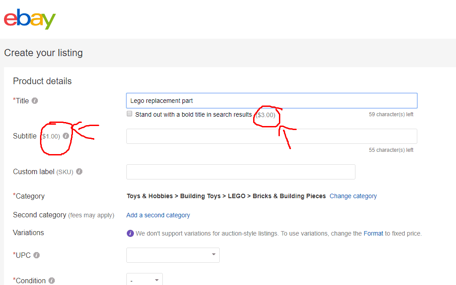Click the category path 'Bricks & Building Pieces'
The image size is (456, 285).
[x=289, y=196]
